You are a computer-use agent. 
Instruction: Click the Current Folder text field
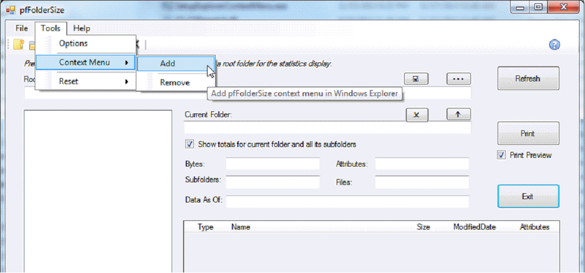(x=328, y=128)
